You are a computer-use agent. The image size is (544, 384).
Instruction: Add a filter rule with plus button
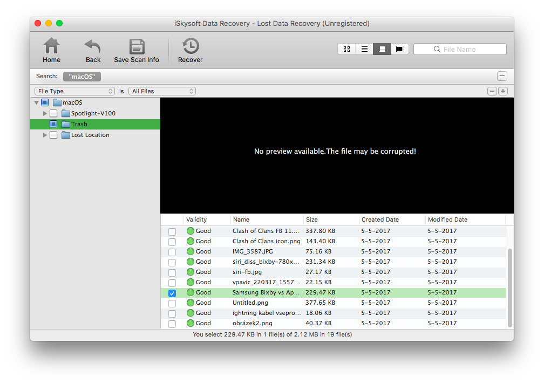pyautogui.click(x=503, y=91)
